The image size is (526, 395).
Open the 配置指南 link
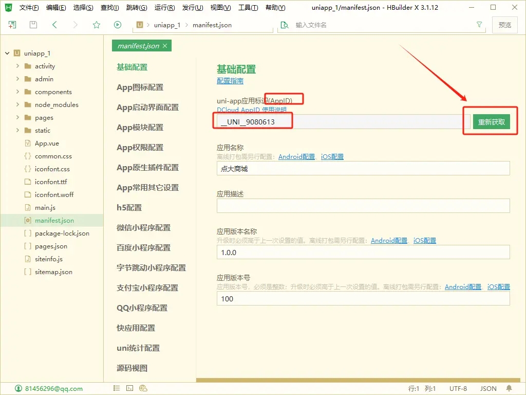click(230, 81)
